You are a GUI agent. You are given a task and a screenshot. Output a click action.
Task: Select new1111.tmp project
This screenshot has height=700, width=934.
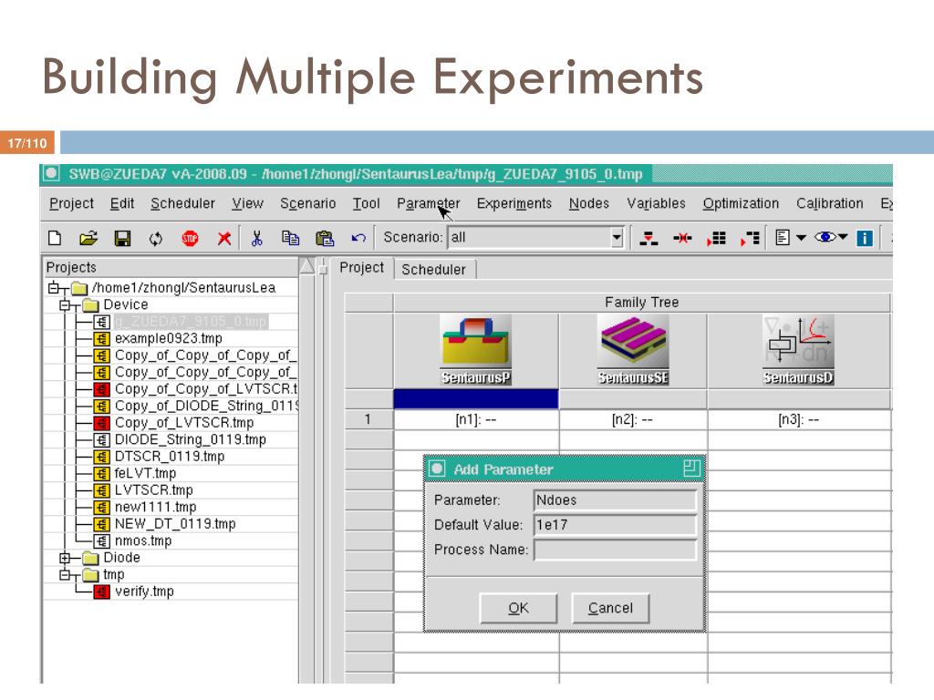click(155, 507)
